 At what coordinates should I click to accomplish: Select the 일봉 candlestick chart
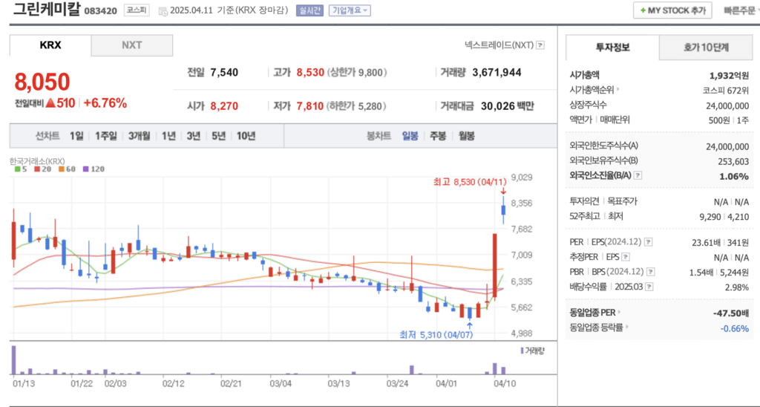point(410,136)
